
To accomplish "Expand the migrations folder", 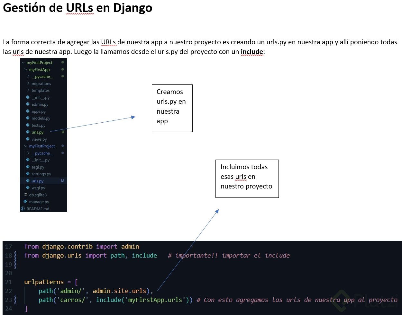I will [x=28, y=83].
